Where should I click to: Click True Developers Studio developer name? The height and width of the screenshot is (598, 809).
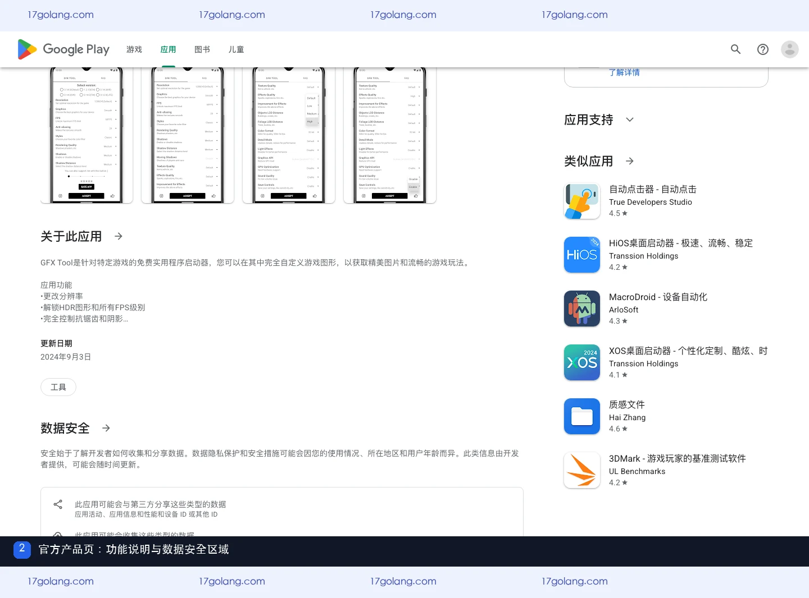(651, 202)
